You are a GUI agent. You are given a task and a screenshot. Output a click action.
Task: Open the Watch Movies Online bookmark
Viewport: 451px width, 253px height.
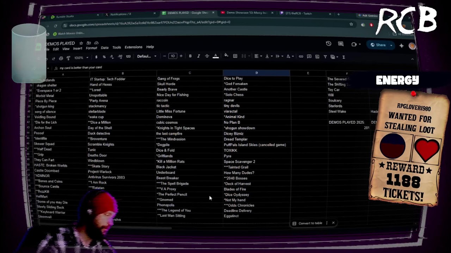click(68, 33)
